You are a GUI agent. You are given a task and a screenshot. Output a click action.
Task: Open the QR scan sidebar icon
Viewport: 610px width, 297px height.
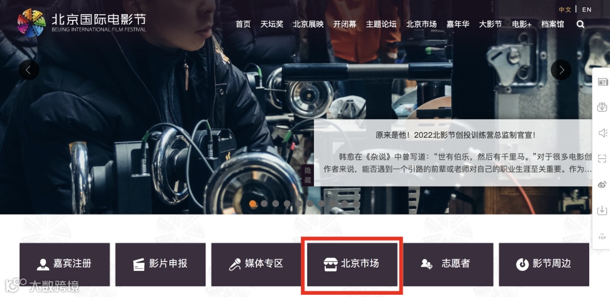click(602, 158)
